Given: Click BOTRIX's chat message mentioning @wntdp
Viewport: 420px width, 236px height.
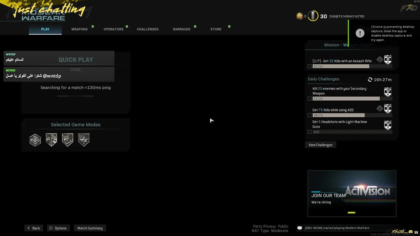Looking at the screenshot, I should (x=59, y=74).
